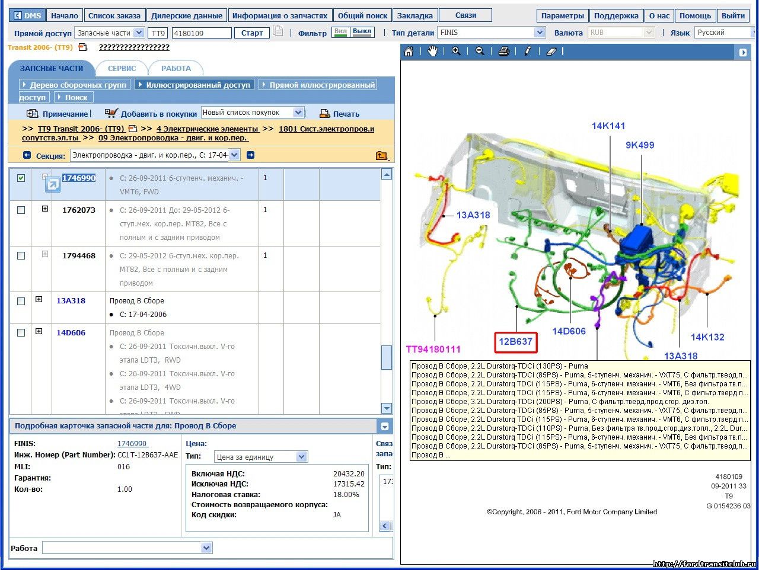Image resolution: width=759 pixels, height=570 pixels.
Task: Click the link arrow icon under 1746990
Action: (53, 186)
